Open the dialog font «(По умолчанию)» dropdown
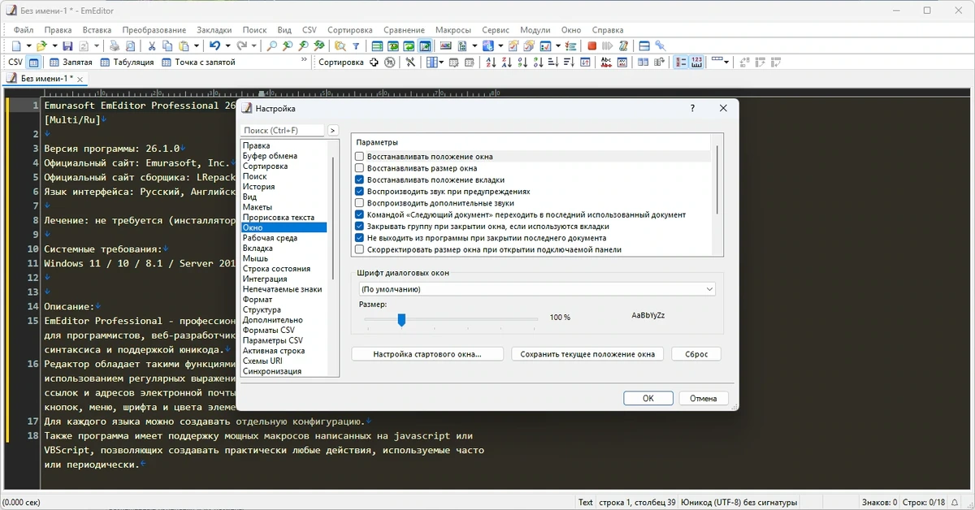Screen dimensions: 975x510 536,289
